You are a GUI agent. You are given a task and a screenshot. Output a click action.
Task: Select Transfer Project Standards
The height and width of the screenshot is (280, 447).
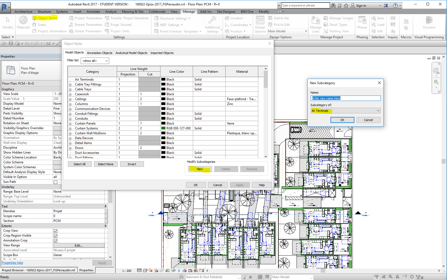[127, 18]
